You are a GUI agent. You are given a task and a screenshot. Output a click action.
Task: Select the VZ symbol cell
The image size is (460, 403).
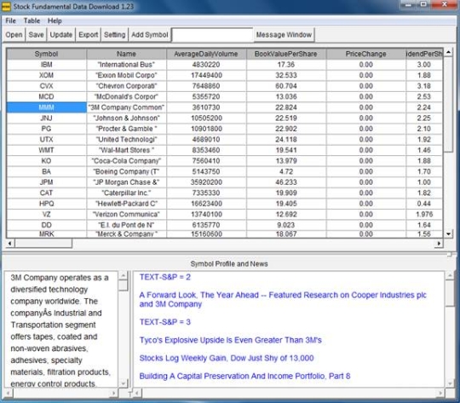point(46,214)
